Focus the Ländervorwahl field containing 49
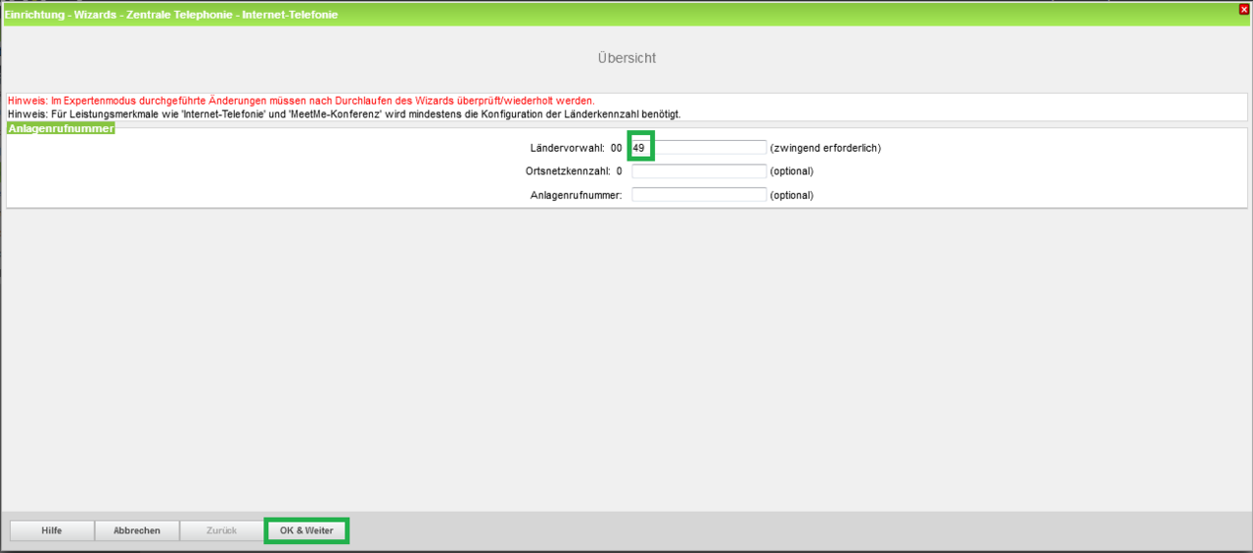 [698, 148]
